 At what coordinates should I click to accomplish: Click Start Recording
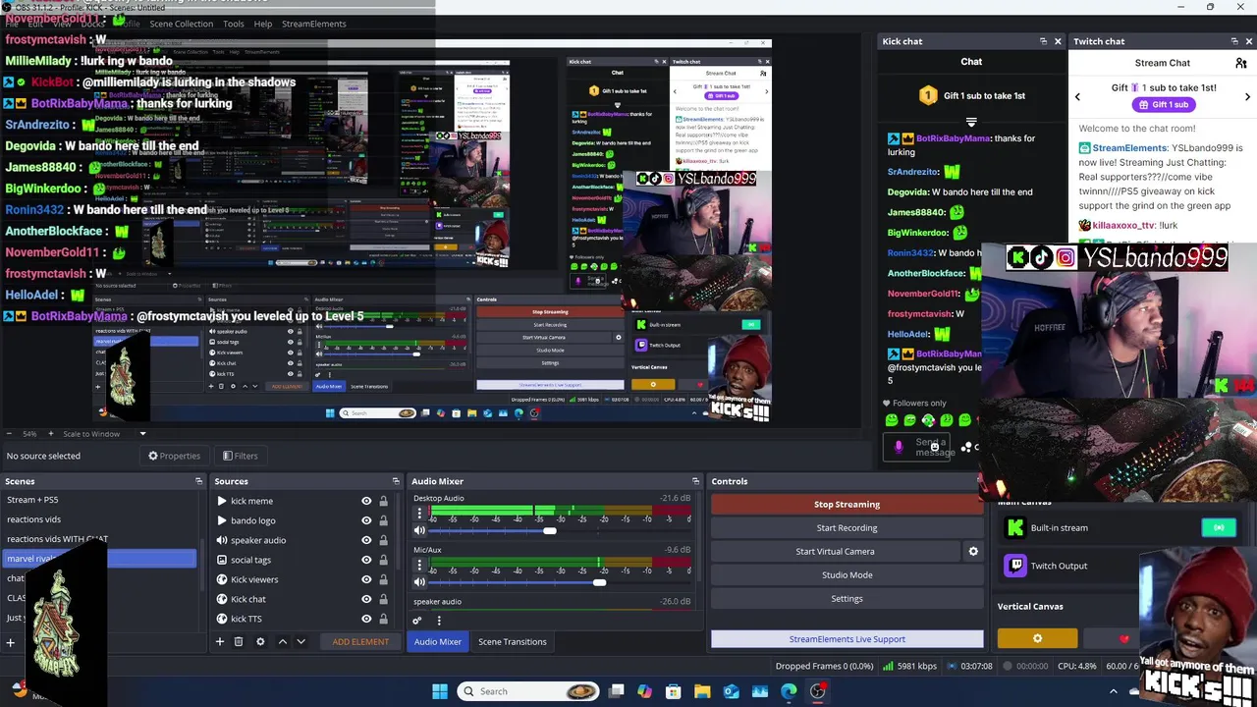click(x=847, y=528)
